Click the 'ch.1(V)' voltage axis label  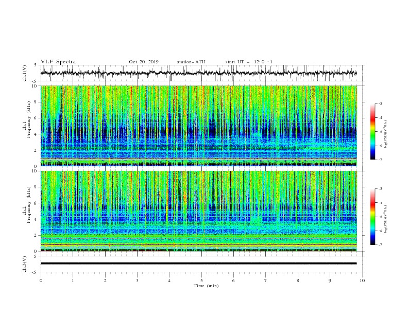[25, 73]
